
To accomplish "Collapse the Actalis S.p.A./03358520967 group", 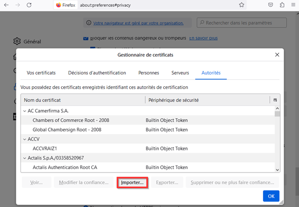I will [x=25, y=158].
